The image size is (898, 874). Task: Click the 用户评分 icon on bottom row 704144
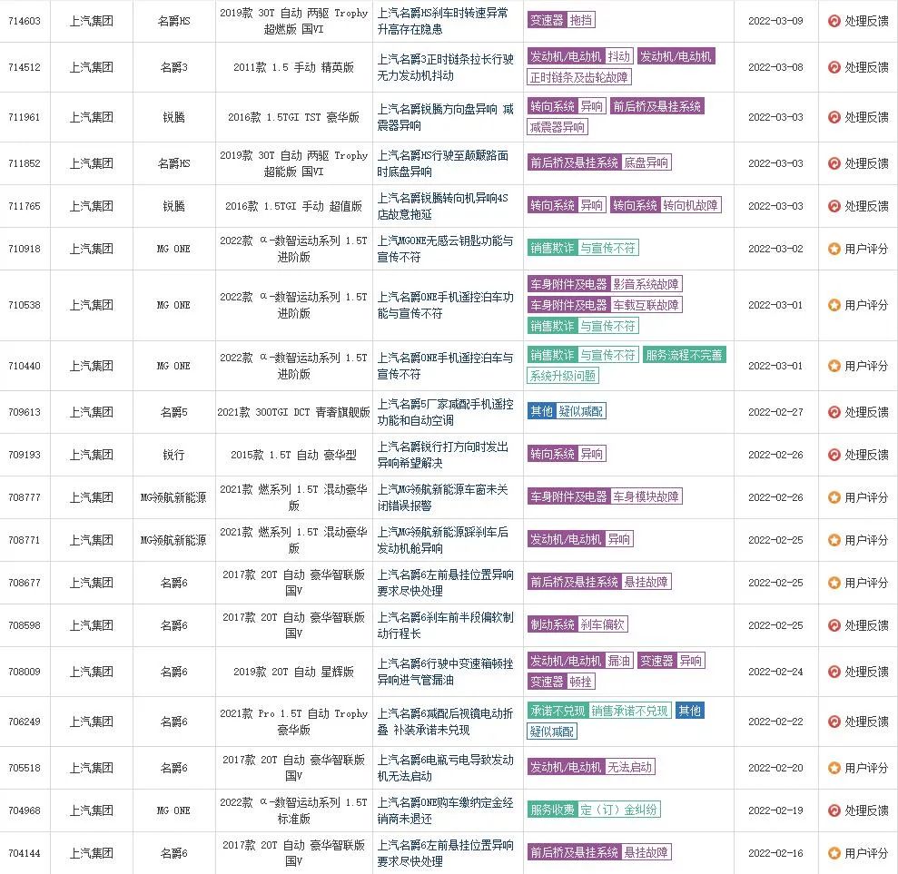835,853
